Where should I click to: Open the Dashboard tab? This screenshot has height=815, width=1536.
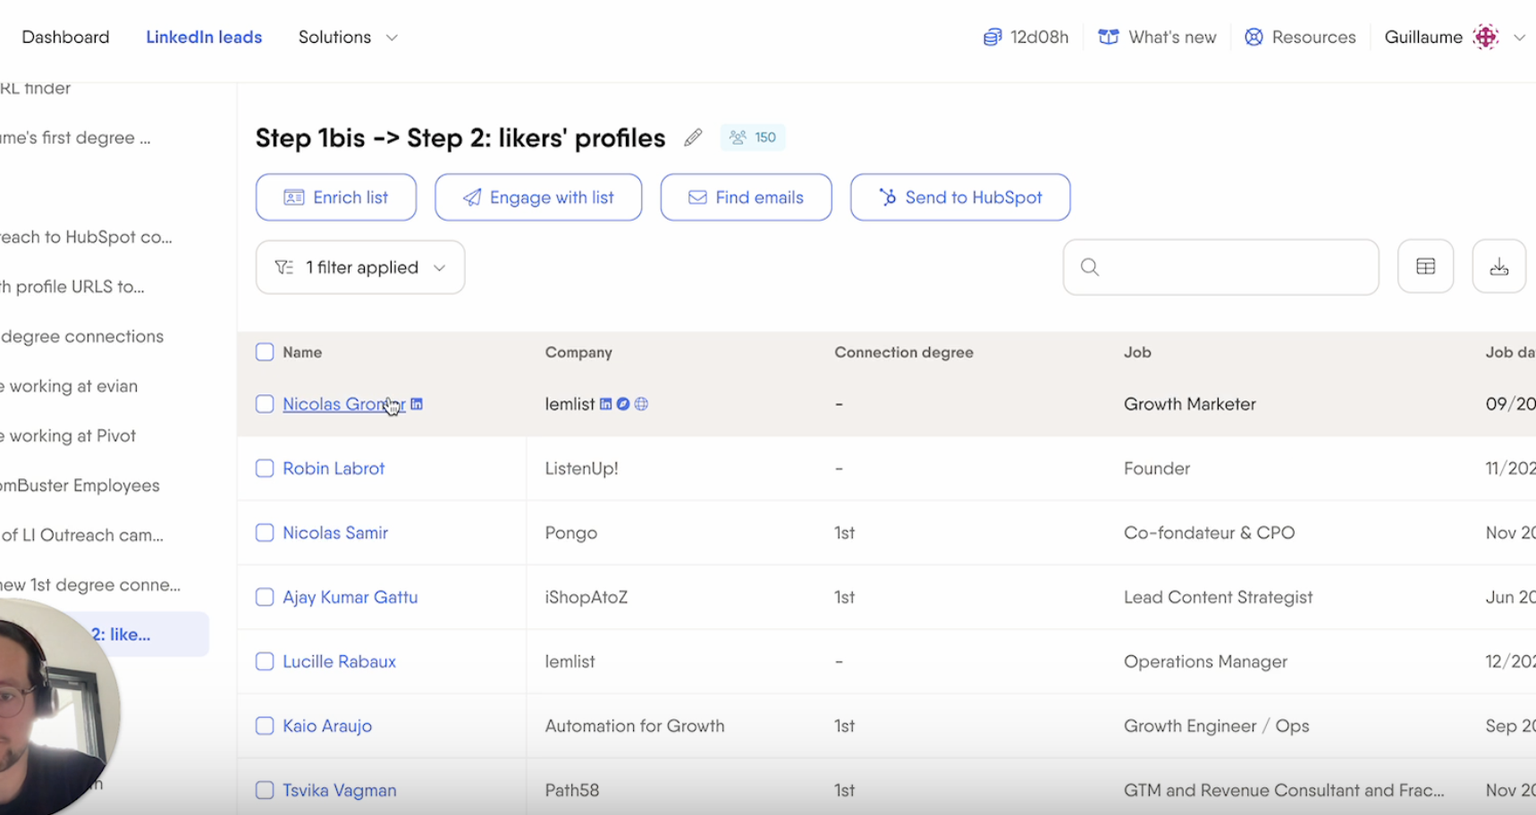[x=65, y=37]
